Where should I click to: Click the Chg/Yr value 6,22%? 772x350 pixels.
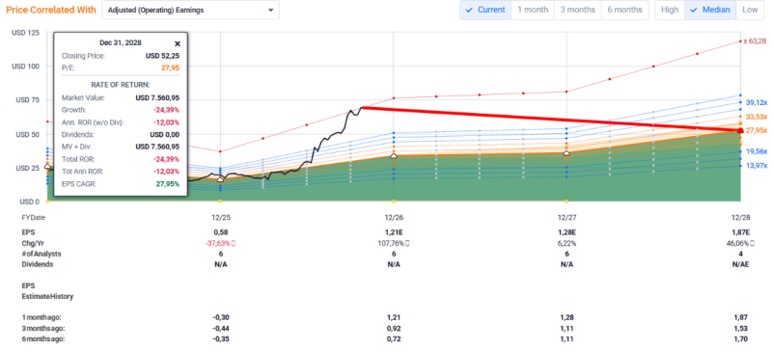pos(566,243)
